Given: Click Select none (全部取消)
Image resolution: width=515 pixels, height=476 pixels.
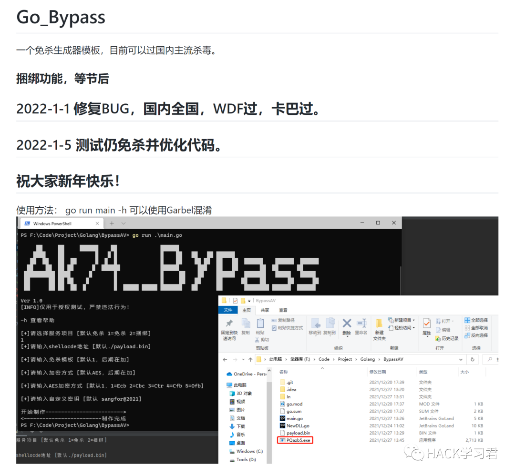Looking at the screenshot, I should [x=476, y=328].
